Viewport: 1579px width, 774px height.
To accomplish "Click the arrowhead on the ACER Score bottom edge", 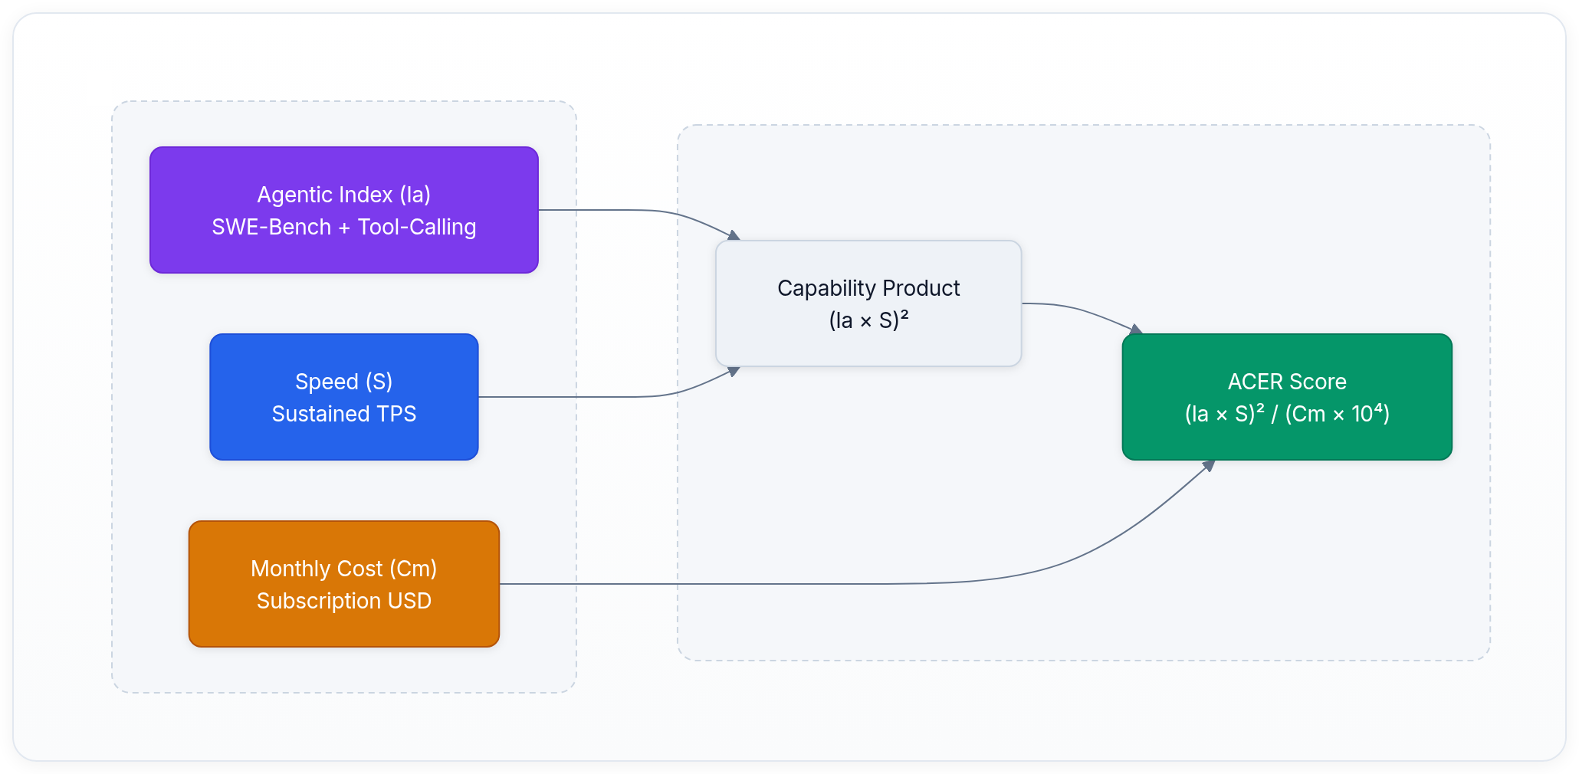I will coord(1208,465).
